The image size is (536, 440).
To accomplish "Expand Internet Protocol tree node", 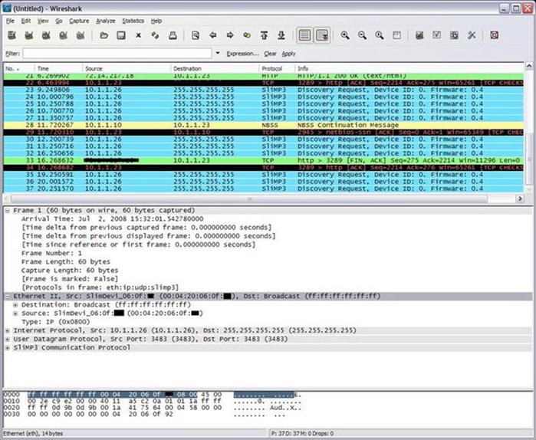I will [7, 330].
